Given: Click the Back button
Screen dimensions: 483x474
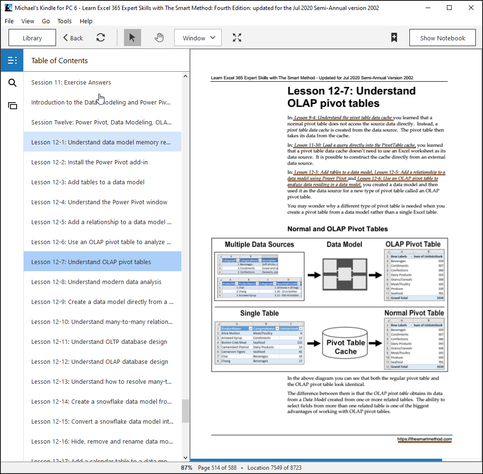Looking at the screenshot, I should [73, 38].
